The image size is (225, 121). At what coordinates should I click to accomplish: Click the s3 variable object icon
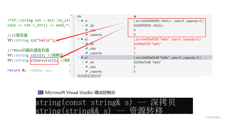82,58
